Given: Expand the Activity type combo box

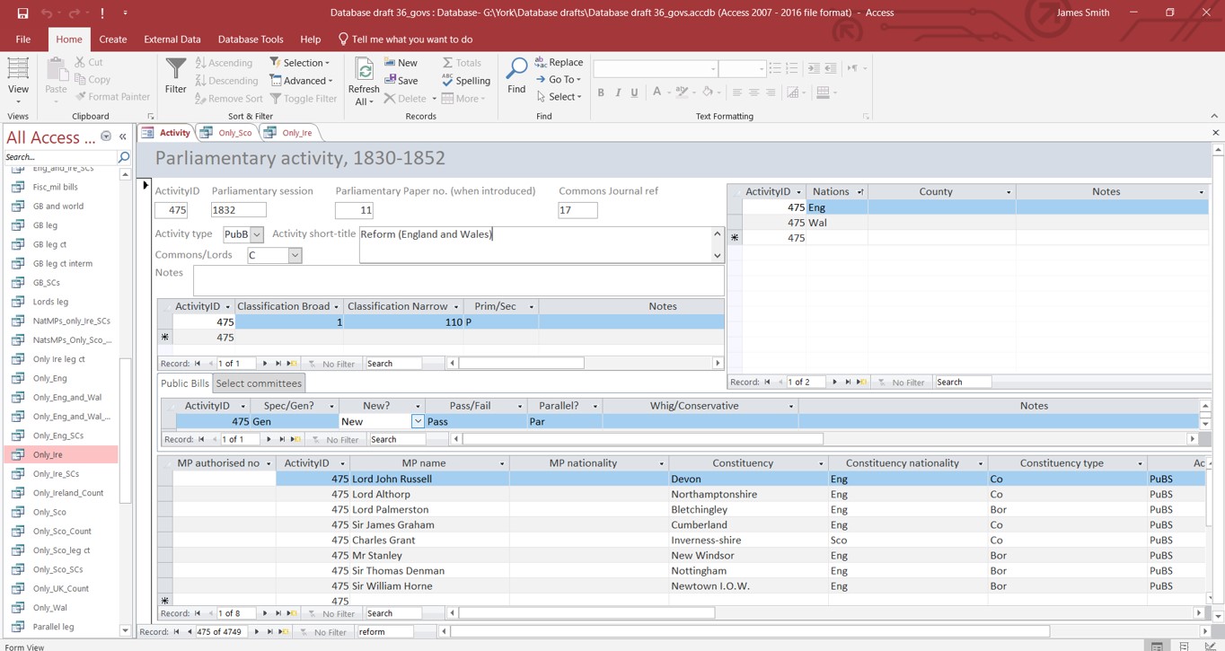Looking at the screenshot, I should click(x=257, y=234).
